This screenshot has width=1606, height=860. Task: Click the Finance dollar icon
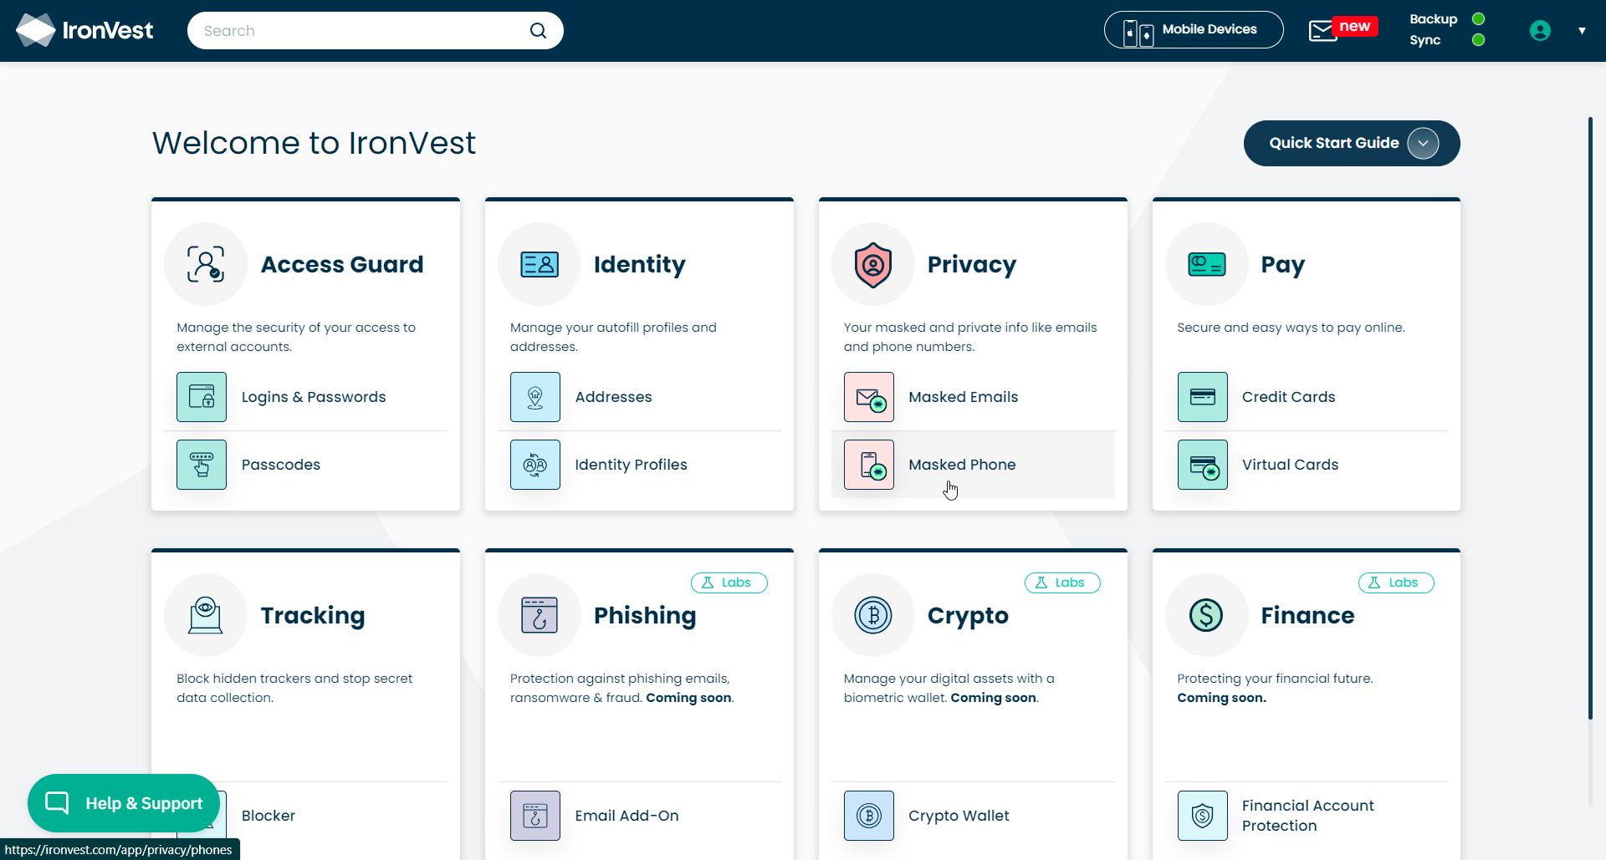[x=1207, y=615]
